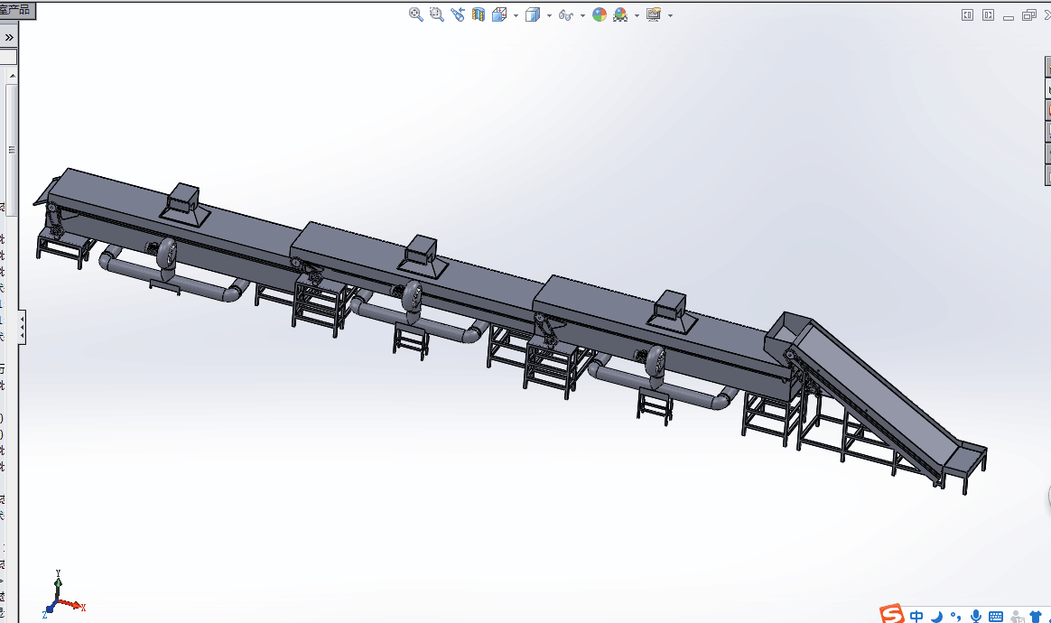Restore the previous view
This screenshot has width=1051, height=623.
458,14
